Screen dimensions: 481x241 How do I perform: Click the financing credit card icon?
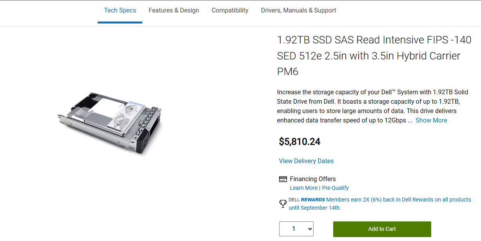tap(283, 179)
